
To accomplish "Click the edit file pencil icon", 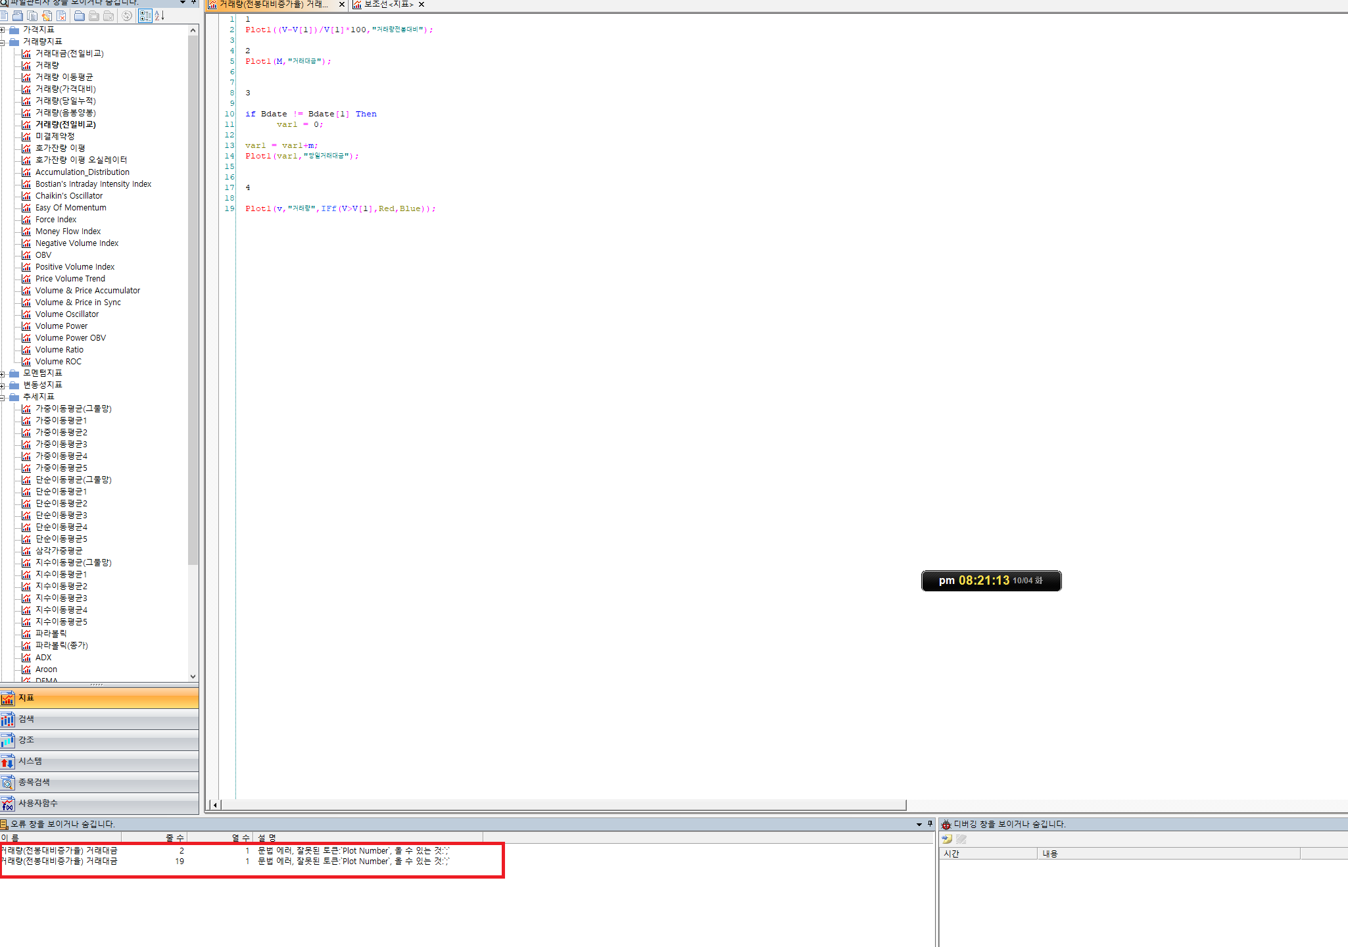I will 47,16.
